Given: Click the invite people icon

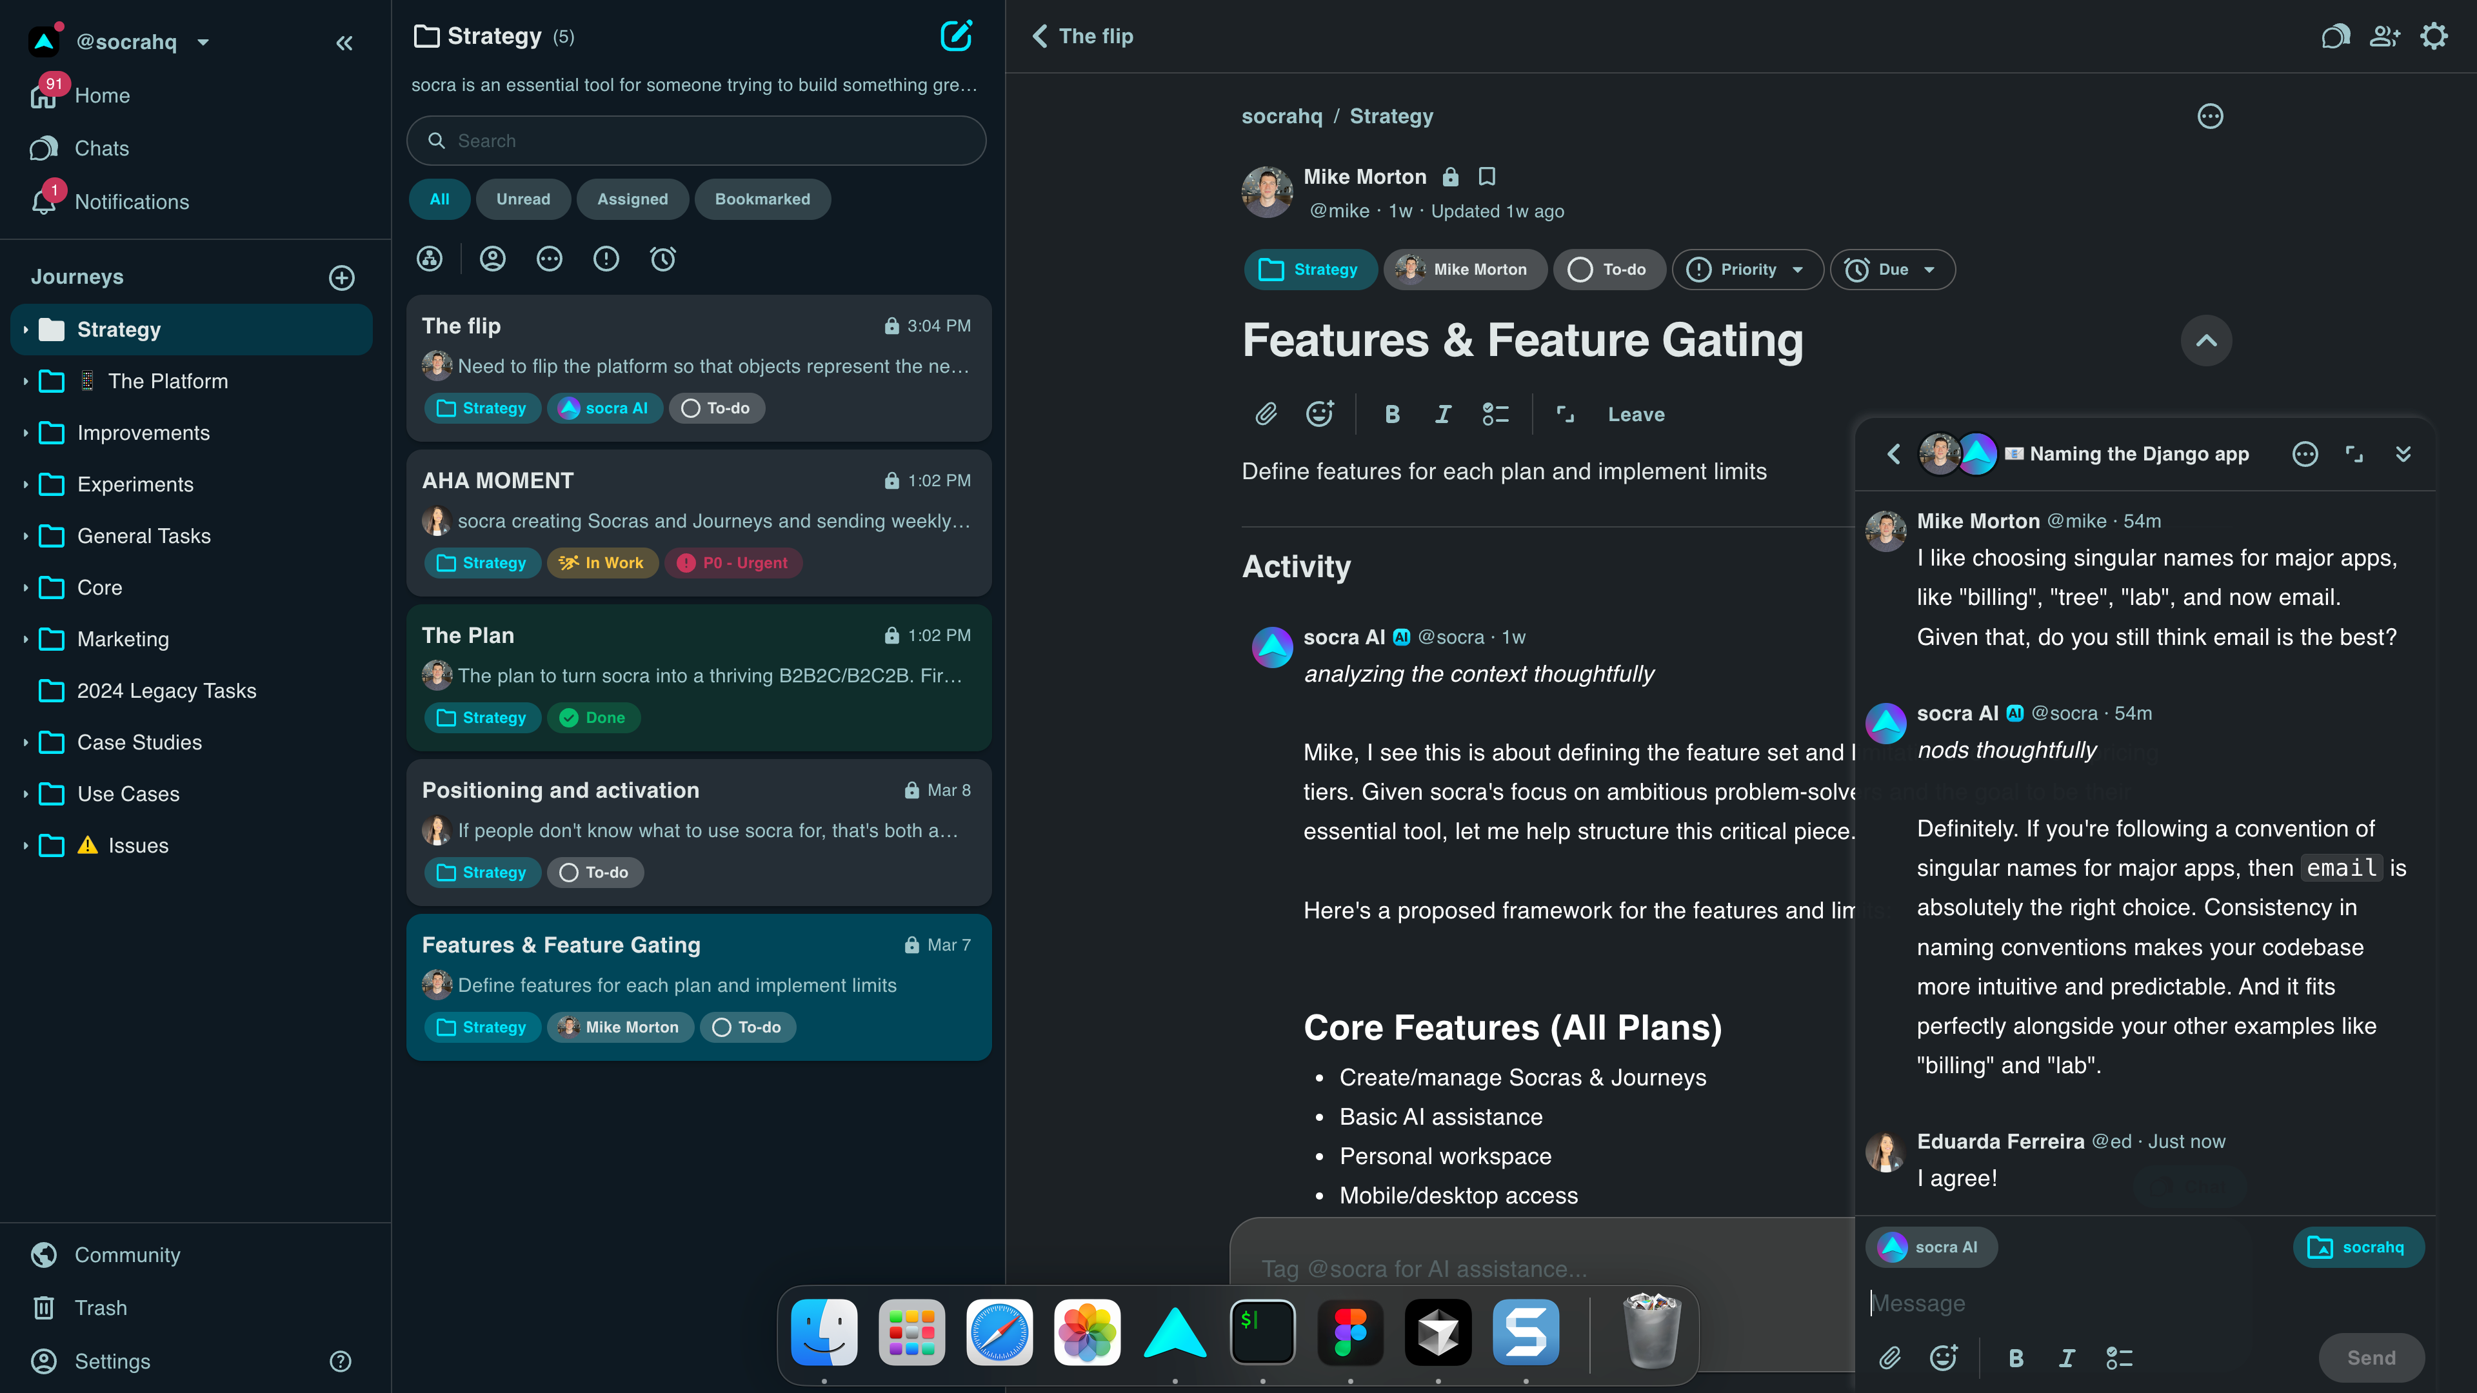Looking at the screenshot, I should [2385, 37].
